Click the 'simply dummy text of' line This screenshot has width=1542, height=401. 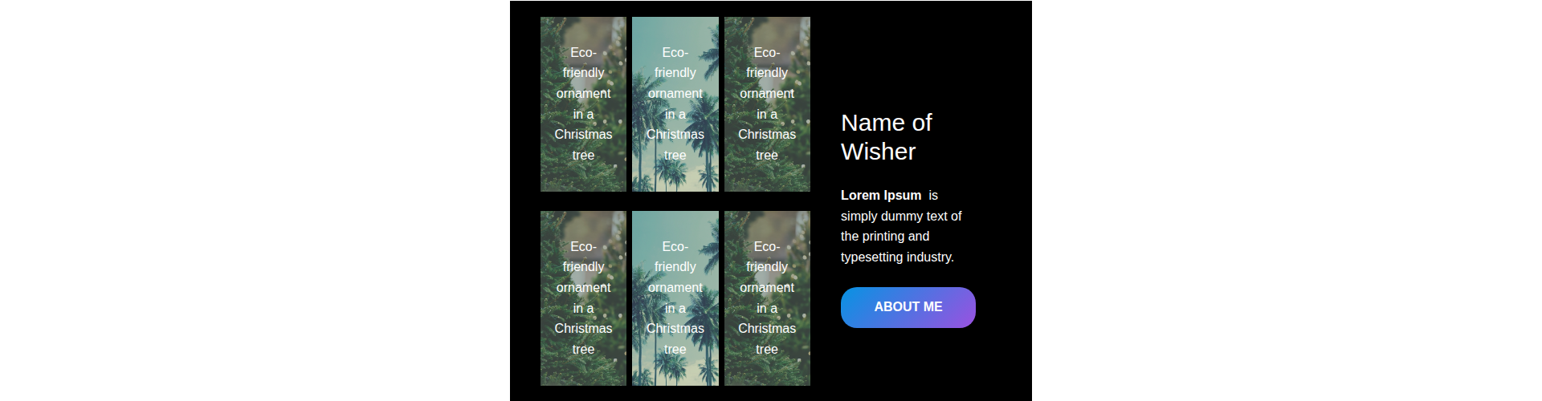901,216
